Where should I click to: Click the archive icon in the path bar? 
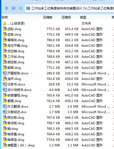(28, 8)
